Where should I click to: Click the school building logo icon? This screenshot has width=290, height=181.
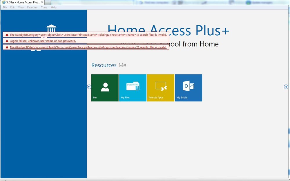coord(51,28)
